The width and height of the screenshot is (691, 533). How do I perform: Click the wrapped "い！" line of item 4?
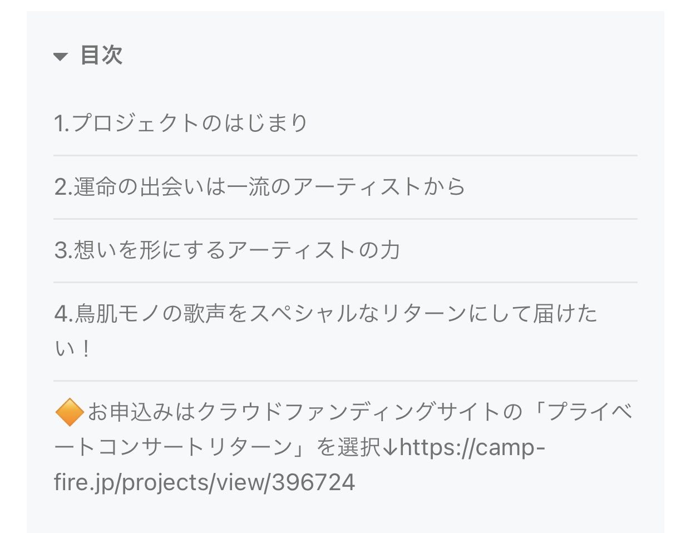[x=72, y=349]
